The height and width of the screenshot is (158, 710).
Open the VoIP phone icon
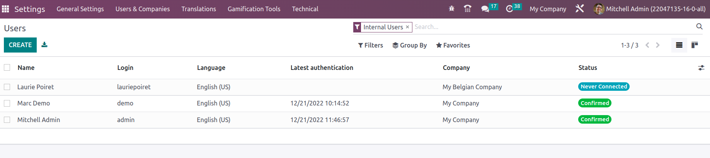click(x=467, y=8)
